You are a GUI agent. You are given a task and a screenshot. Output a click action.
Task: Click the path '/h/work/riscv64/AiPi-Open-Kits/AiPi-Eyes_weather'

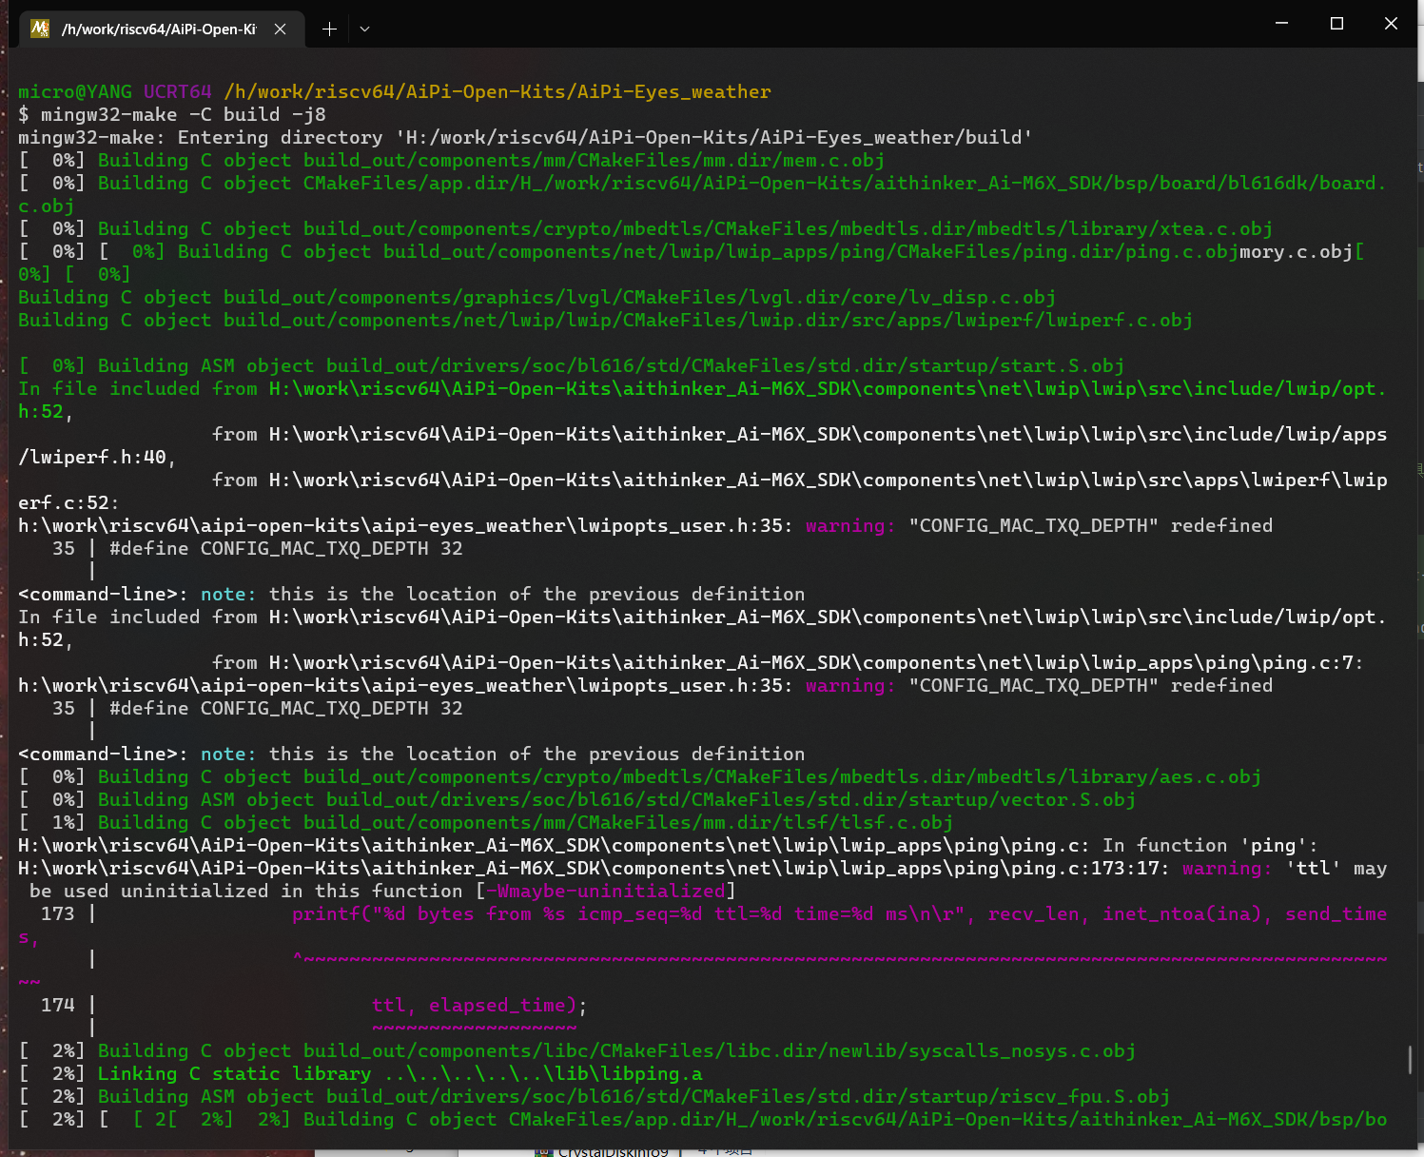pos(497,92)
